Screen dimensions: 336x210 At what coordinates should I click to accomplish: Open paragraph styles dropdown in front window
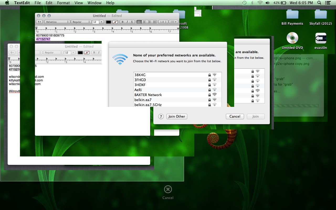[39, 22]
